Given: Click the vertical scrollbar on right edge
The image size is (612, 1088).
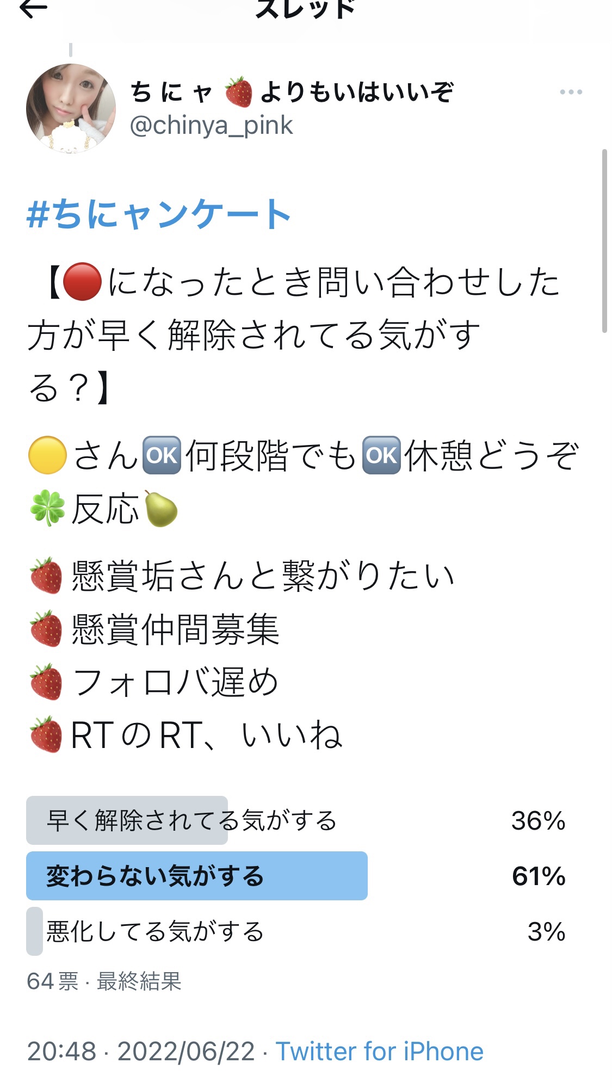Looking at the screenshot, I should 604,240.
